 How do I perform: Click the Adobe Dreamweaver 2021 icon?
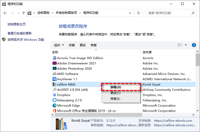[54, 63]
